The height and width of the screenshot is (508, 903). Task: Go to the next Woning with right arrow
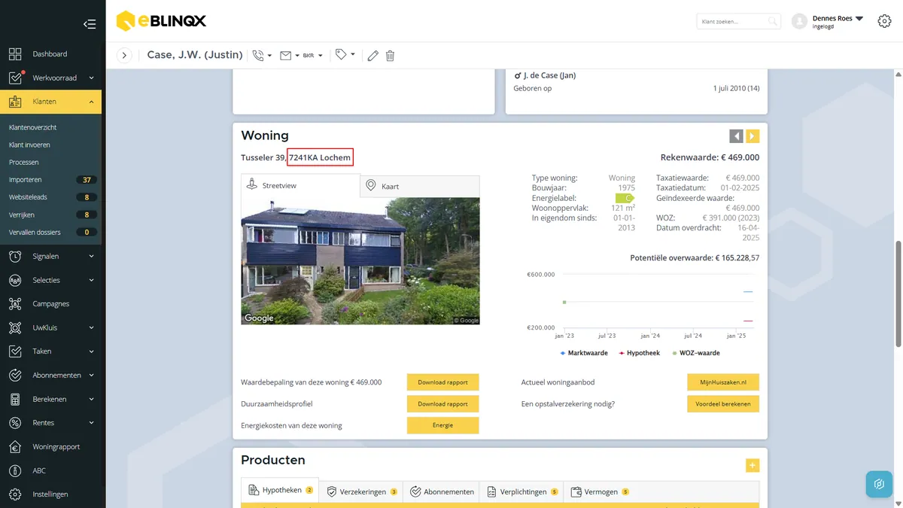[x=752, y=136]
